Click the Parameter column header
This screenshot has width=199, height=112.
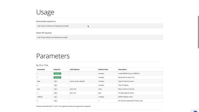[x=41, y=69]
